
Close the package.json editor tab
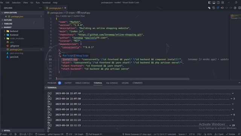(x=65, y=8)
